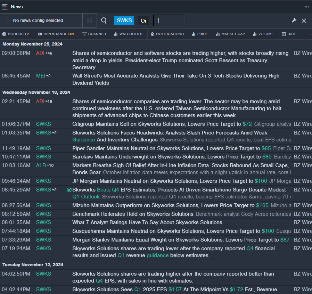The image size is (312, 294).
Task: Select the Monday November 25, 2024 date header
Action: click(x=32, y=44)
